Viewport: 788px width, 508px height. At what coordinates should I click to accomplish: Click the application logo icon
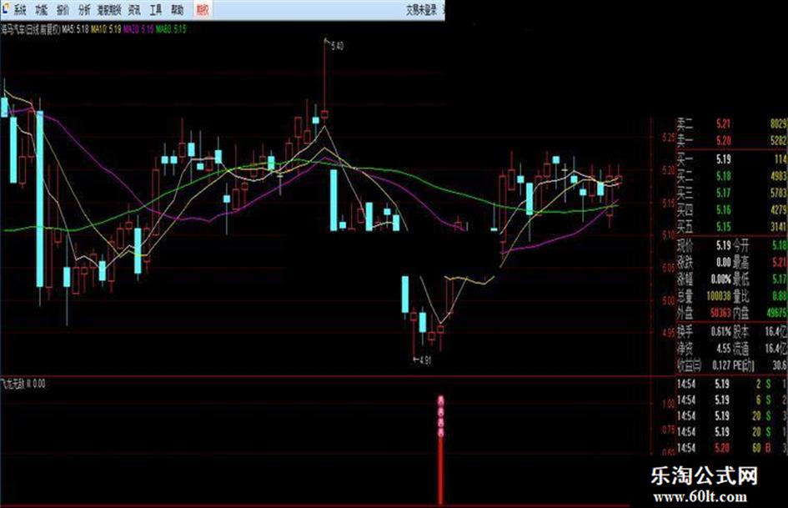click(4, 8)
